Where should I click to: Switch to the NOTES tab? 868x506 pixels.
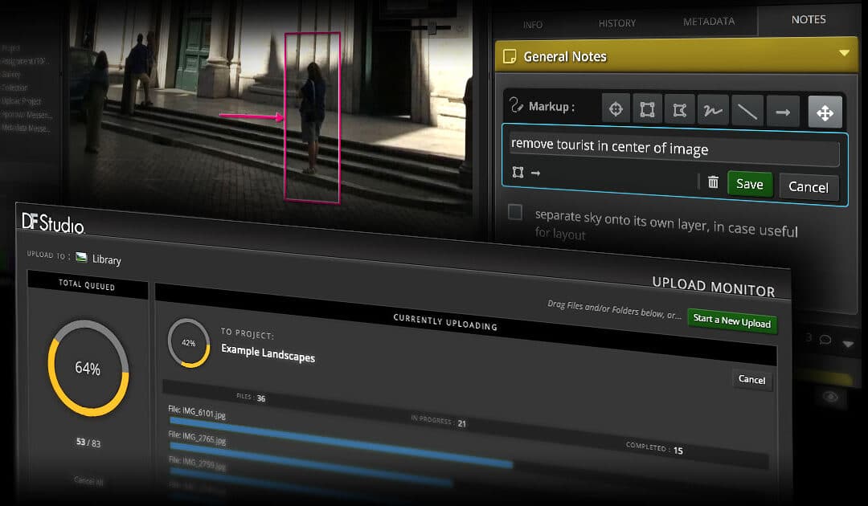click(x=809, y=19)
